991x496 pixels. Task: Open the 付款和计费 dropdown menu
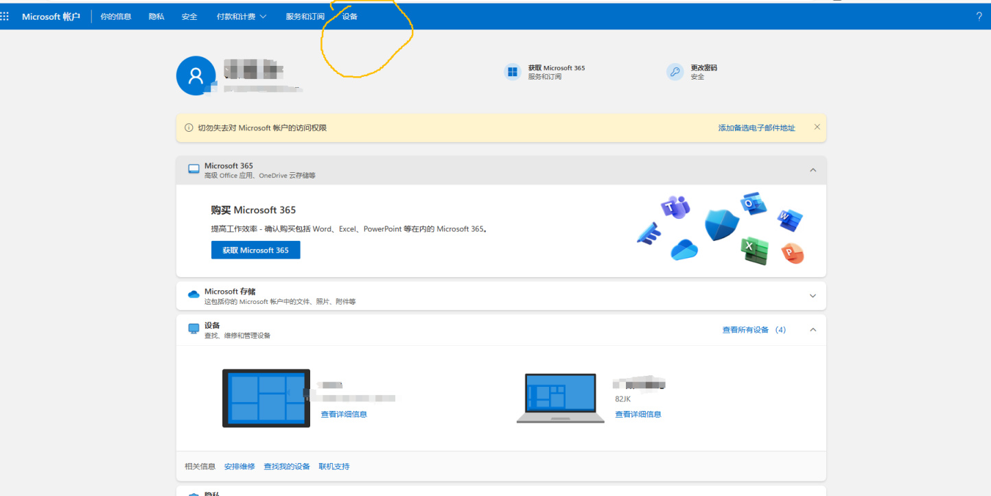click(x=242, y=16)
